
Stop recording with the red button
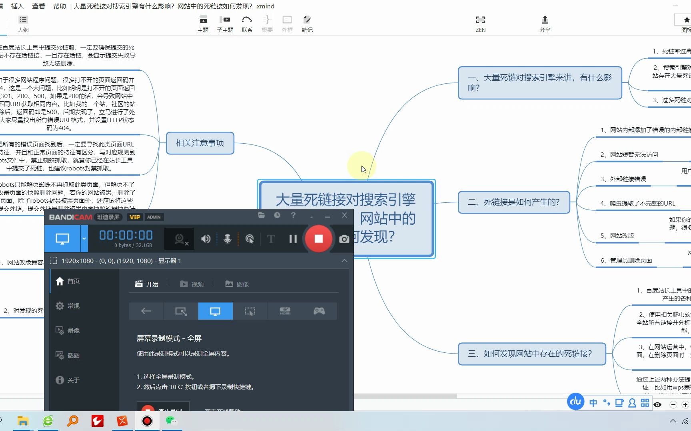319,239
